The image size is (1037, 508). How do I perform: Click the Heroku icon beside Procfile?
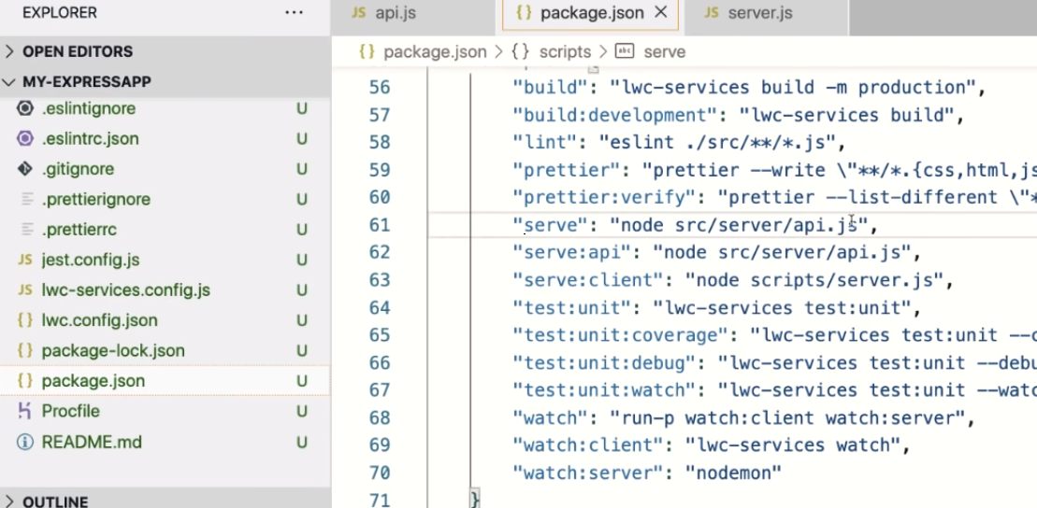[25, 411]
